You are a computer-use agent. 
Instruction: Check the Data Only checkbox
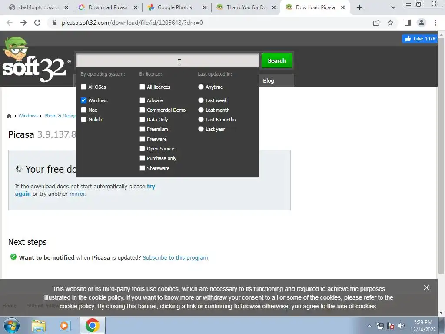pyautogui.click(x=142, y=120)
